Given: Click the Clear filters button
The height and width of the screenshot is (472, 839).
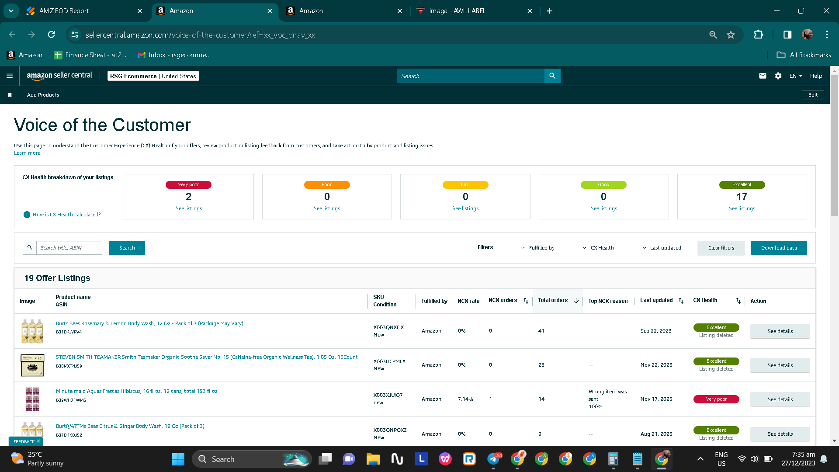Looking at the screenshot, I should tap(721, 248).
